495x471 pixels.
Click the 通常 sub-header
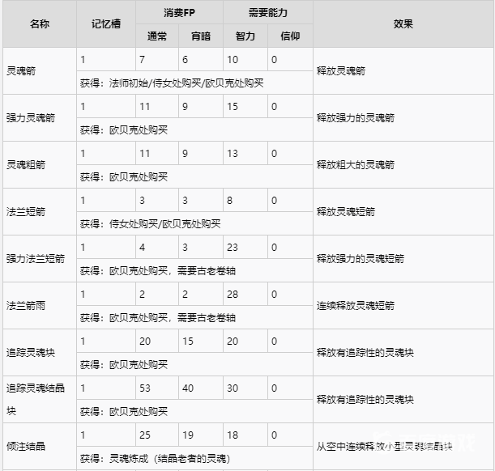point(158,36)
